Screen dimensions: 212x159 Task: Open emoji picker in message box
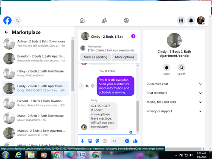127,141
